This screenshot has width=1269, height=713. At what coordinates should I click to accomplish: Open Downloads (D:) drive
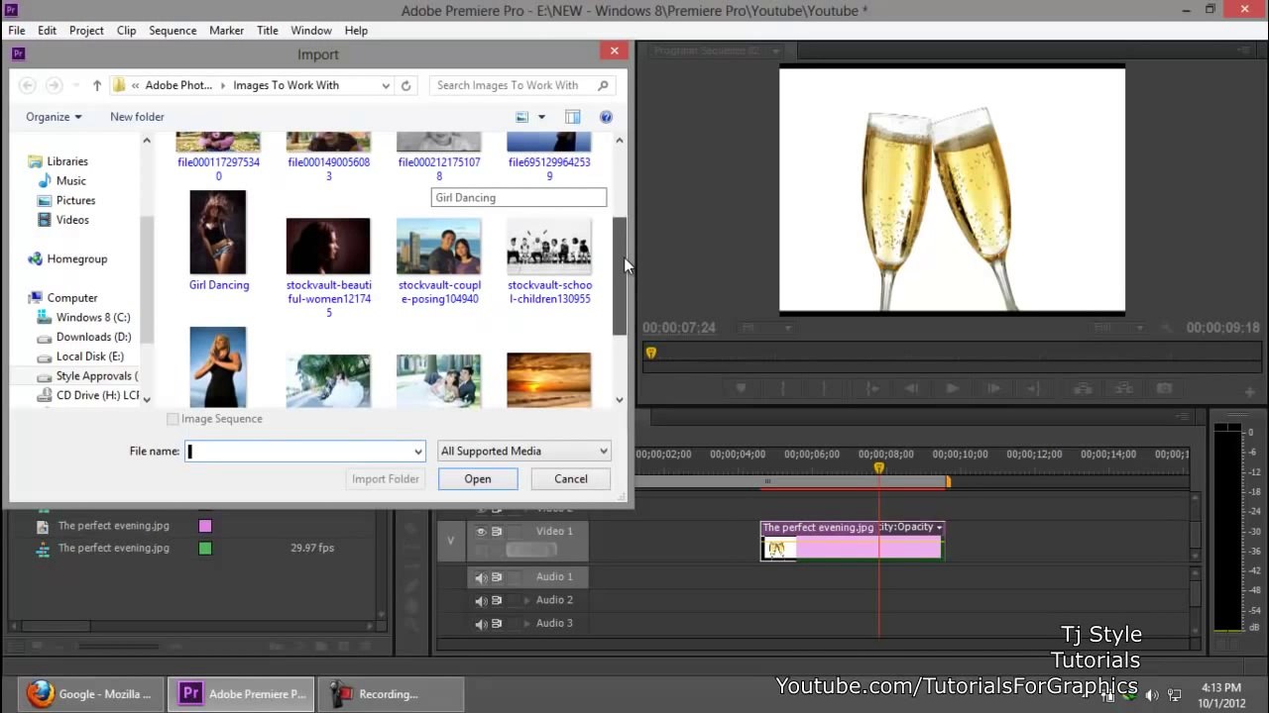tap(93, 337)
